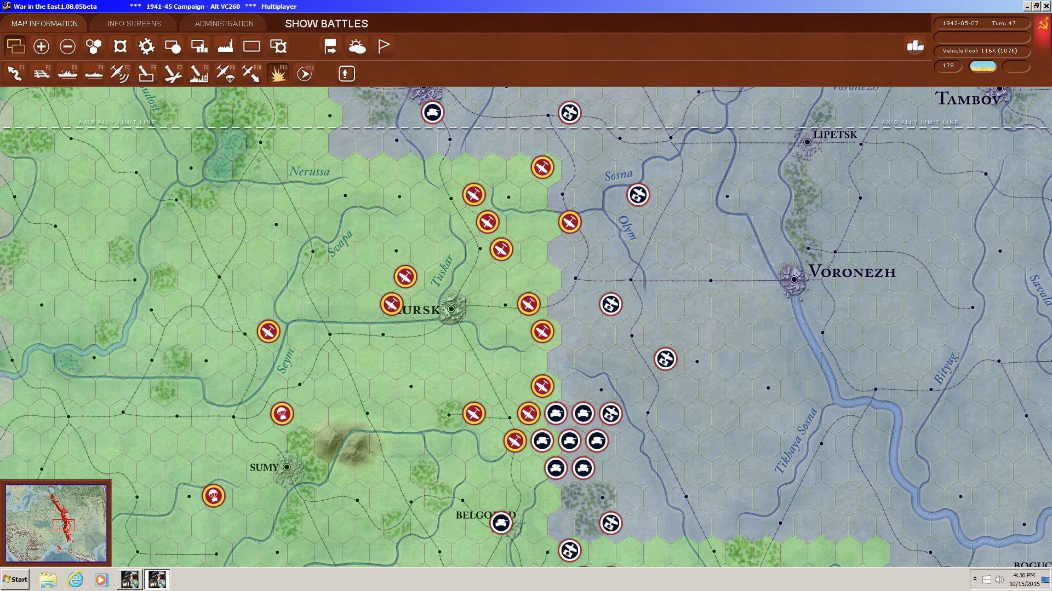The image size is (1052, 591).
Task: Click the F12 end turn icon
Action: coord(305,73)
